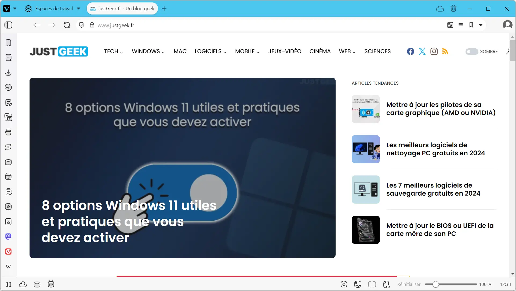516x291 pixels.
Task: Open the synced tabs cloud icon
Action: pos(440,9)
